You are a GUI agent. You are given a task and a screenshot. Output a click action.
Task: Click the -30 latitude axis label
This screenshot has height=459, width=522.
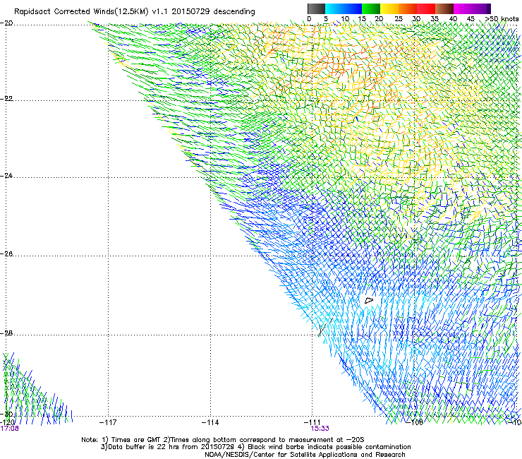point(6,414)
